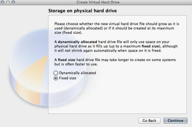Choose the Fixed size radio option
Screen dimensions: 192x127
(x=56, y=78)
